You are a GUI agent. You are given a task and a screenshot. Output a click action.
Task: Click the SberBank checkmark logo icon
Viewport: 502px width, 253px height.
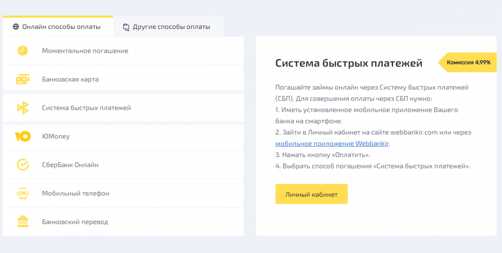point(23,165)
